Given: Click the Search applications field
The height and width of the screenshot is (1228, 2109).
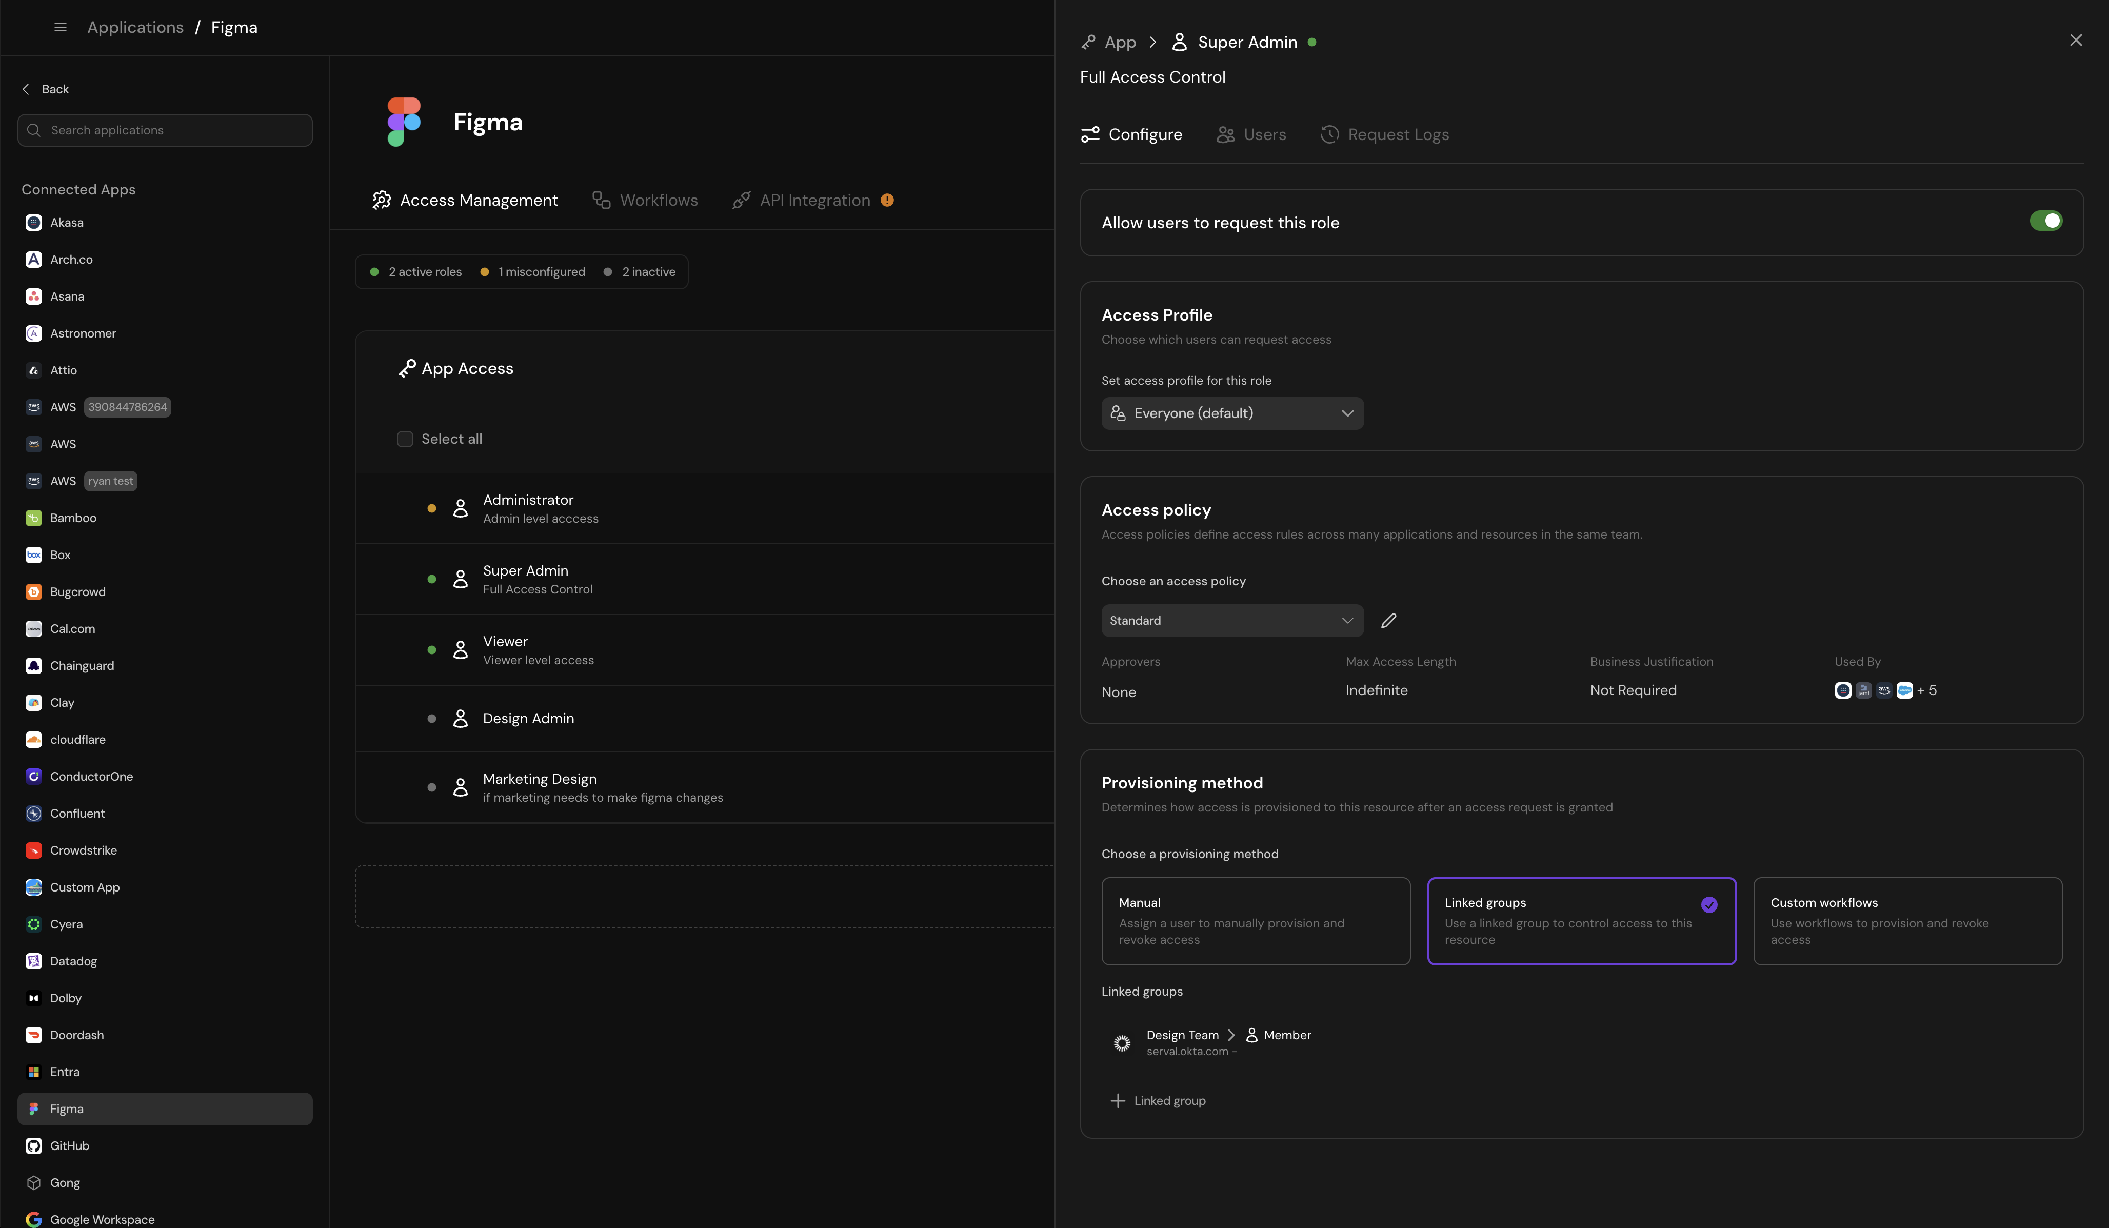Looking at the screenshot, I should click(165, 130).
